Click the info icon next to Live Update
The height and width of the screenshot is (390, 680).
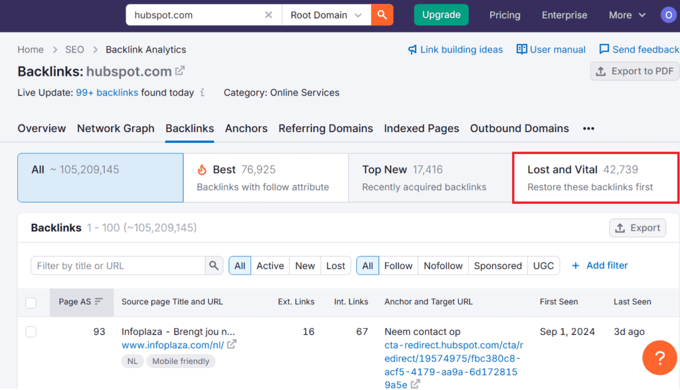coord(203,93)
